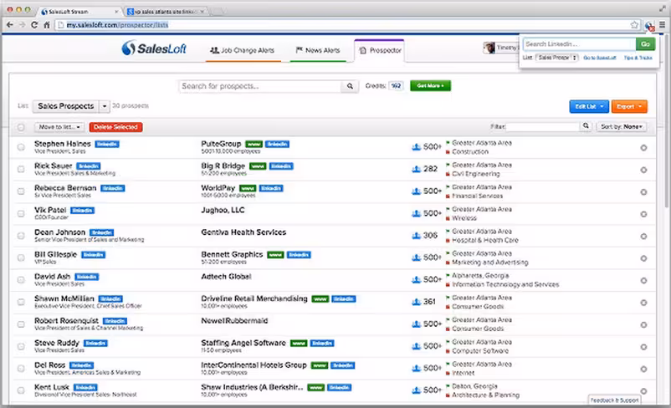Open the Sort by None dropdown

[622, 126]
